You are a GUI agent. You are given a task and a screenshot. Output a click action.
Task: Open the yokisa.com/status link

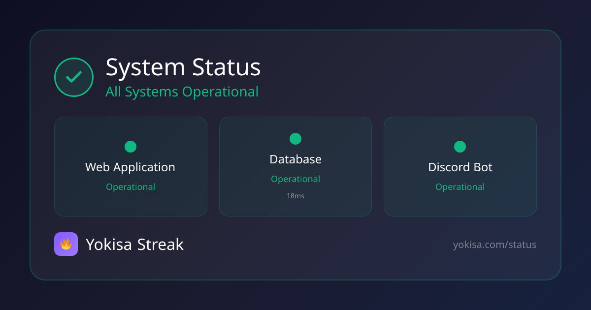[494, 245]
